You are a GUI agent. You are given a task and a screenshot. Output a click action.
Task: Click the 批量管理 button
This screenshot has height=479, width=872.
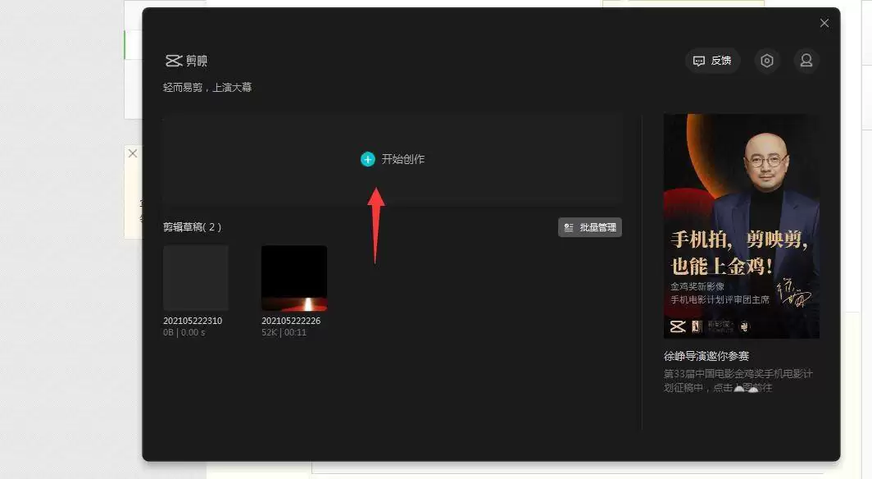pos(590,227)
